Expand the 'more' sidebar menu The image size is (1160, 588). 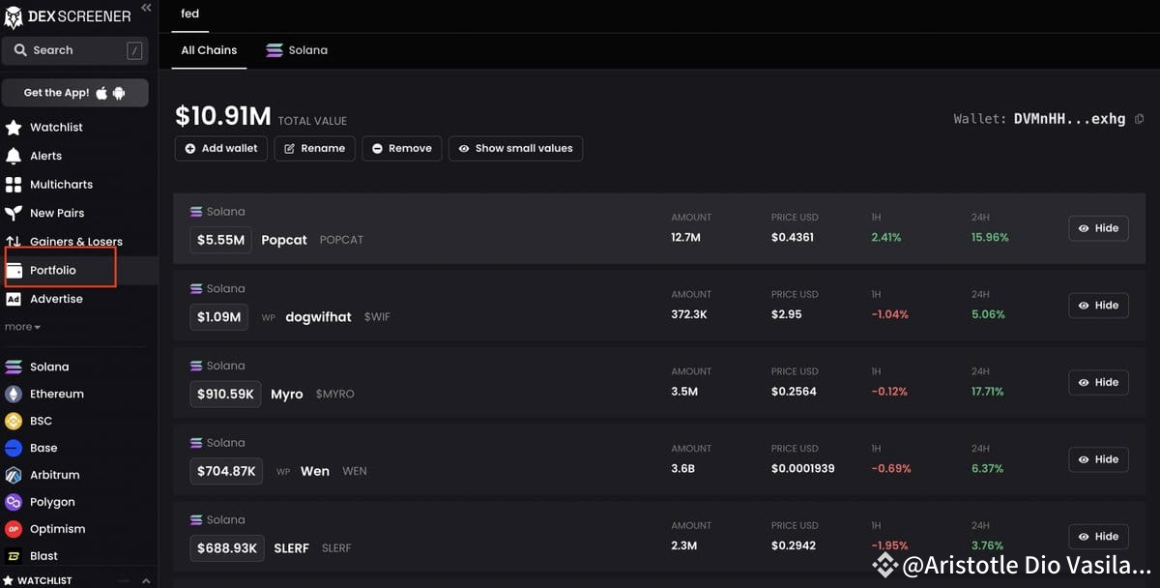click(22, 327)
